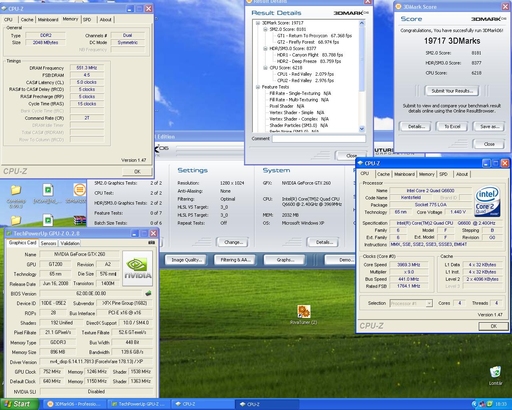Click the Graphs... button
512x410 pixels.
(x=285, y=260)
